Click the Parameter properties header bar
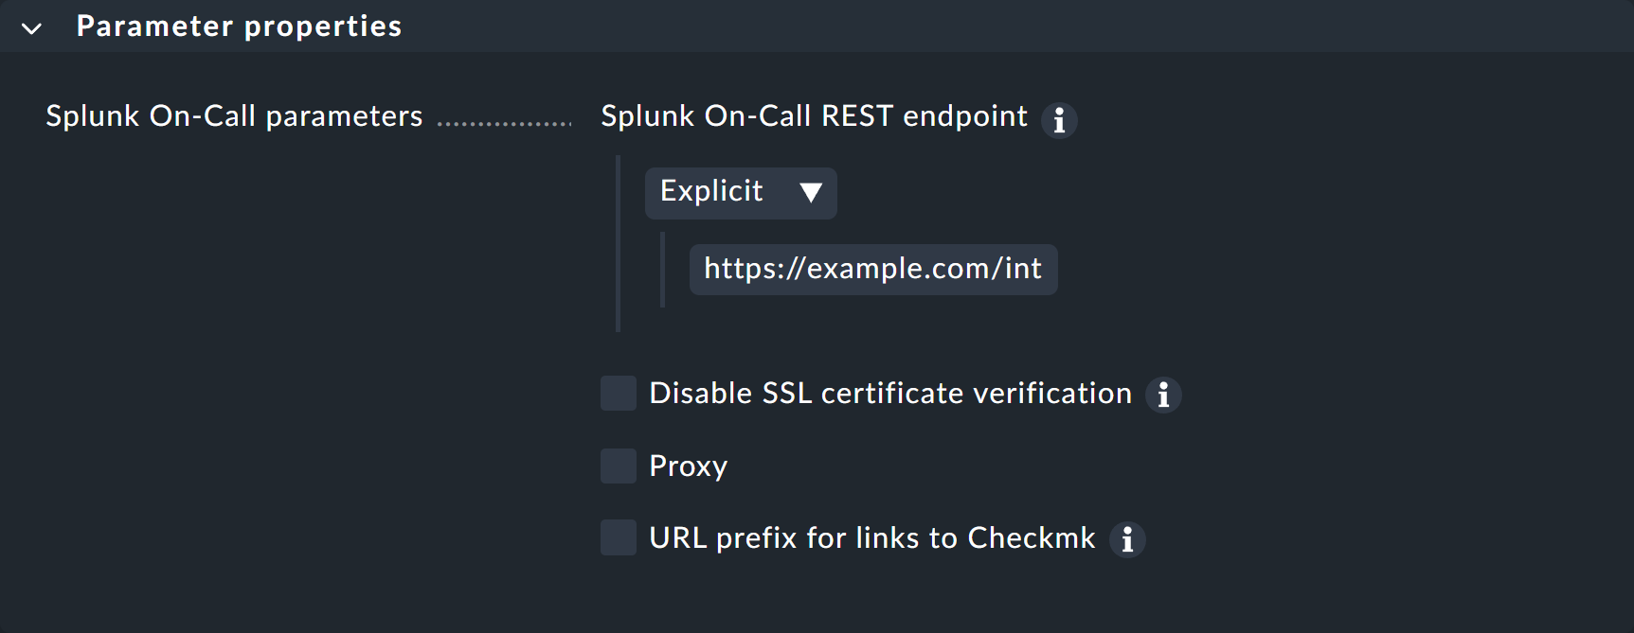 [239, 26]
